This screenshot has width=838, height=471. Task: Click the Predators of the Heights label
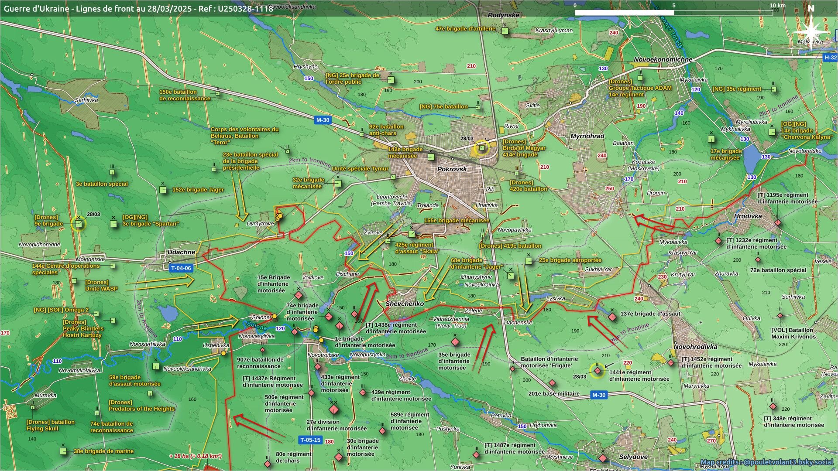pyautogui.click(x=141, y=406)
